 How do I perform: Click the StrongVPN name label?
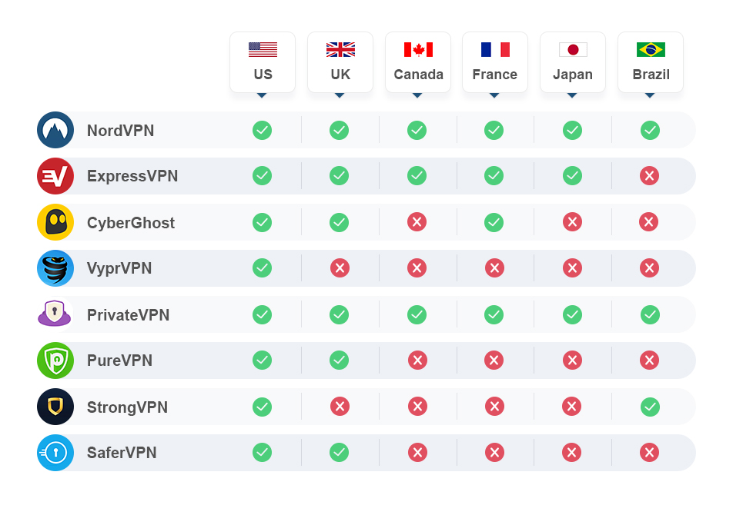(x=127, y=407)
